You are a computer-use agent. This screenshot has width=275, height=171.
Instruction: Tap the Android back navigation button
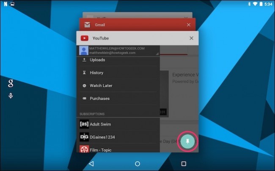pyautogui.click(x=91, y=164)
